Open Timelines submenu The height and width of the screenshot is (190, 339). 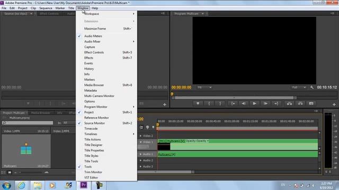point(106,134)
